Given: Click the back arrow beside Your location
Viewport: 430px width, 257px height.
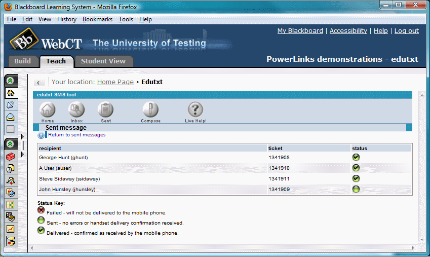Looking at the screenshot, I should point(38,82).
